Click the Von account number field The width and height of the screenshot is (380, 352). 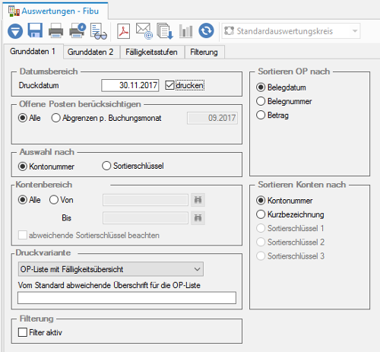coord(145,200)
